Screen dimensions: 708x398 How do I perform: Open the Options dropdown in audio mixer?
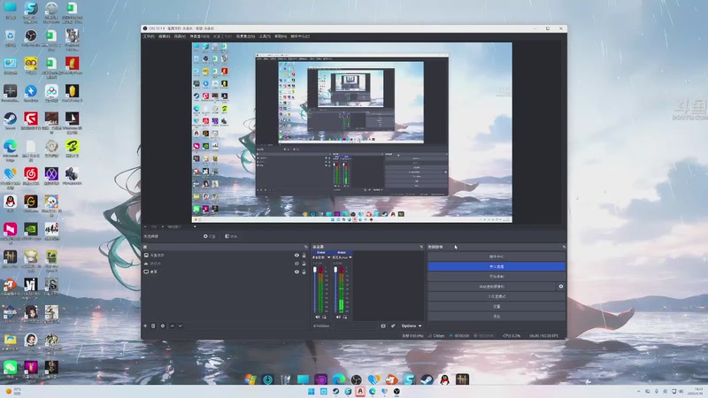pos(411,325)
